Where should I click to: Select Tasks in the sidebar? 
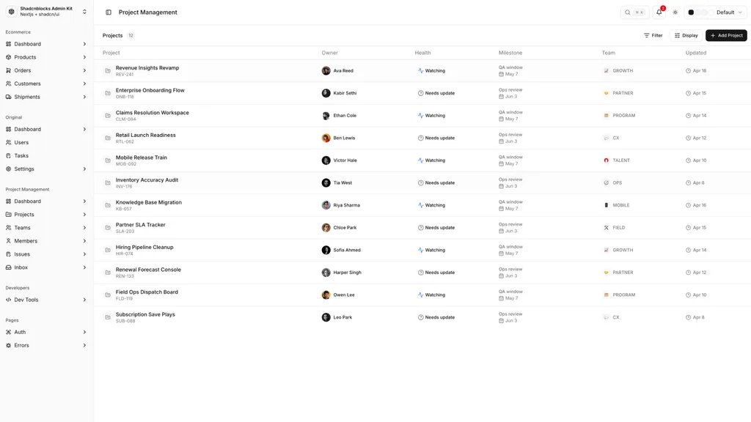point(46,155)
